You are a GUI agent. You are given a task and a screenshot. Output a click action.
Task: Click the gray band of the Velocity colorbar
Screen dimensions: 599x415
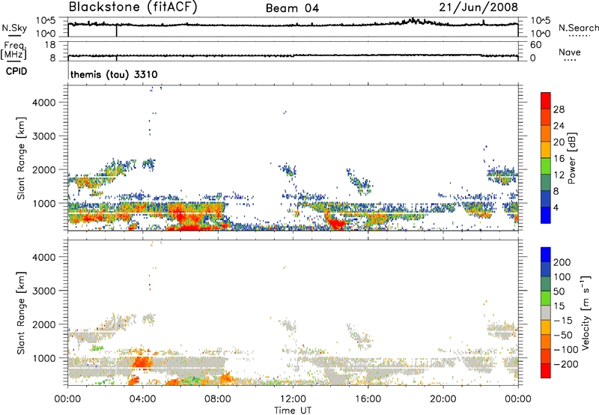[546, 312]
